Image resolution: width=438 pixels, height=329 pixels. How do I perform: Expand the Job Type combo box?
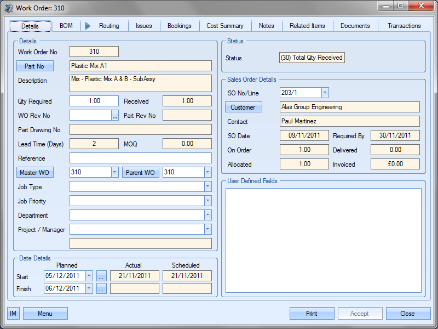click(208, 186)
